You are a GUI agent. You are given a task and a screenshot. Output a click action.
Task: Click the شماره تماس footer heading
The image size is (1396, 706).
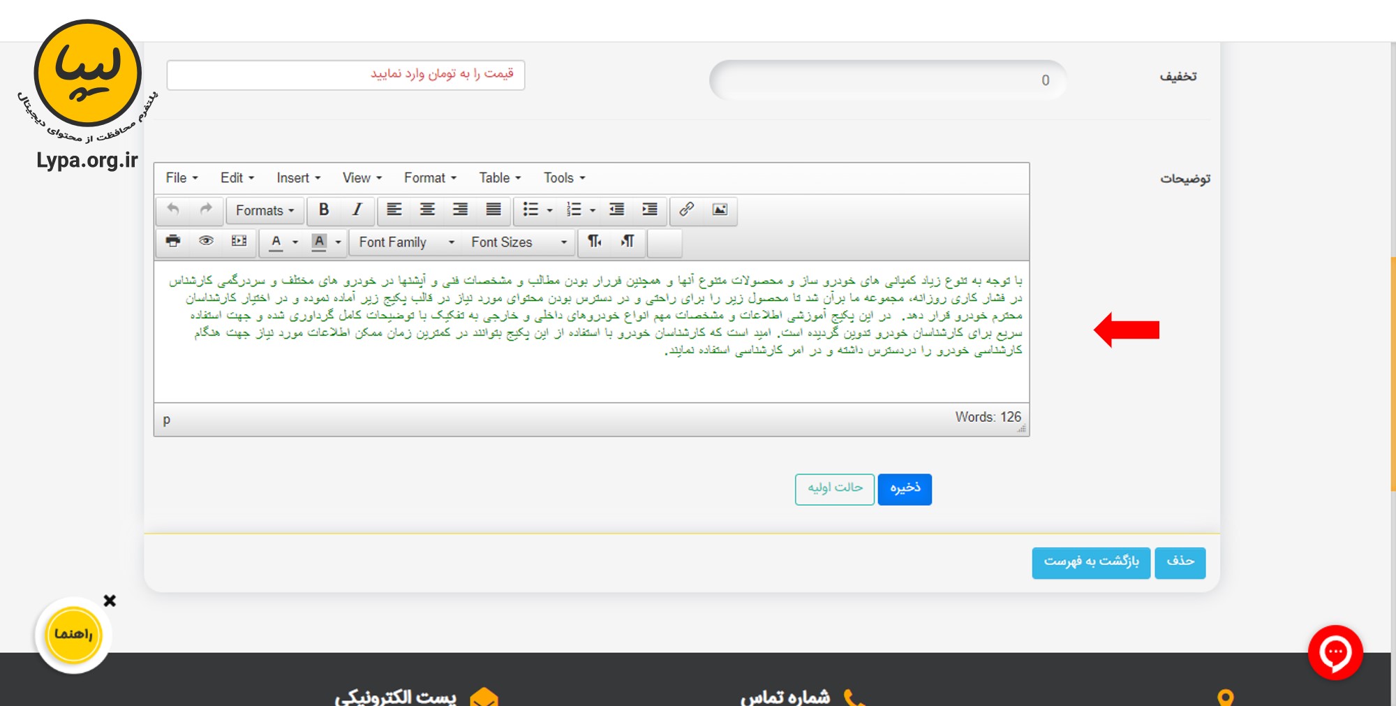point(785,697)
